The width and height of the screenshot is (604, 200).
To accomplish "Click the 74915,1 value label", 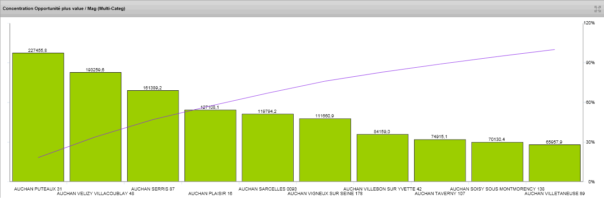I will click(440, 137).
